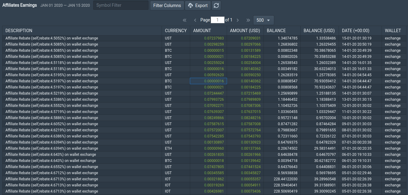
Task: Select balance USD cell 30.63234013
Action: (x=320, y=69)
